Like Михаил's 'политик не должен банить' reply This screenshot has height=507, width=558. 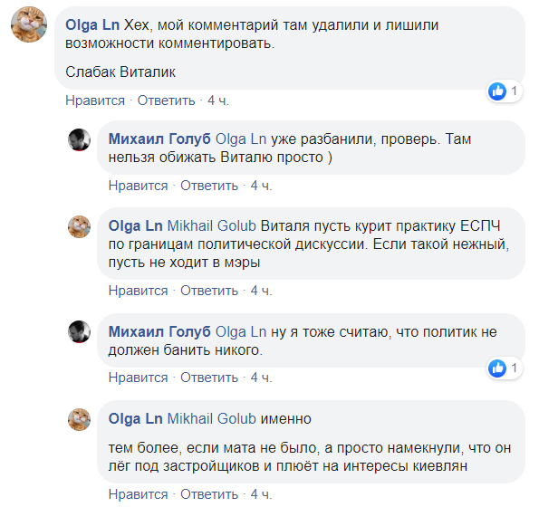coord(138,377)
